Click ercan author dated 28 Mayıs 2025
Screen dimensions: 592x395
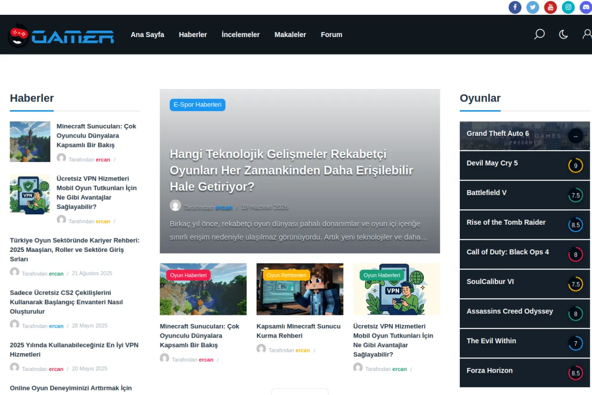[x=56, y=326]
